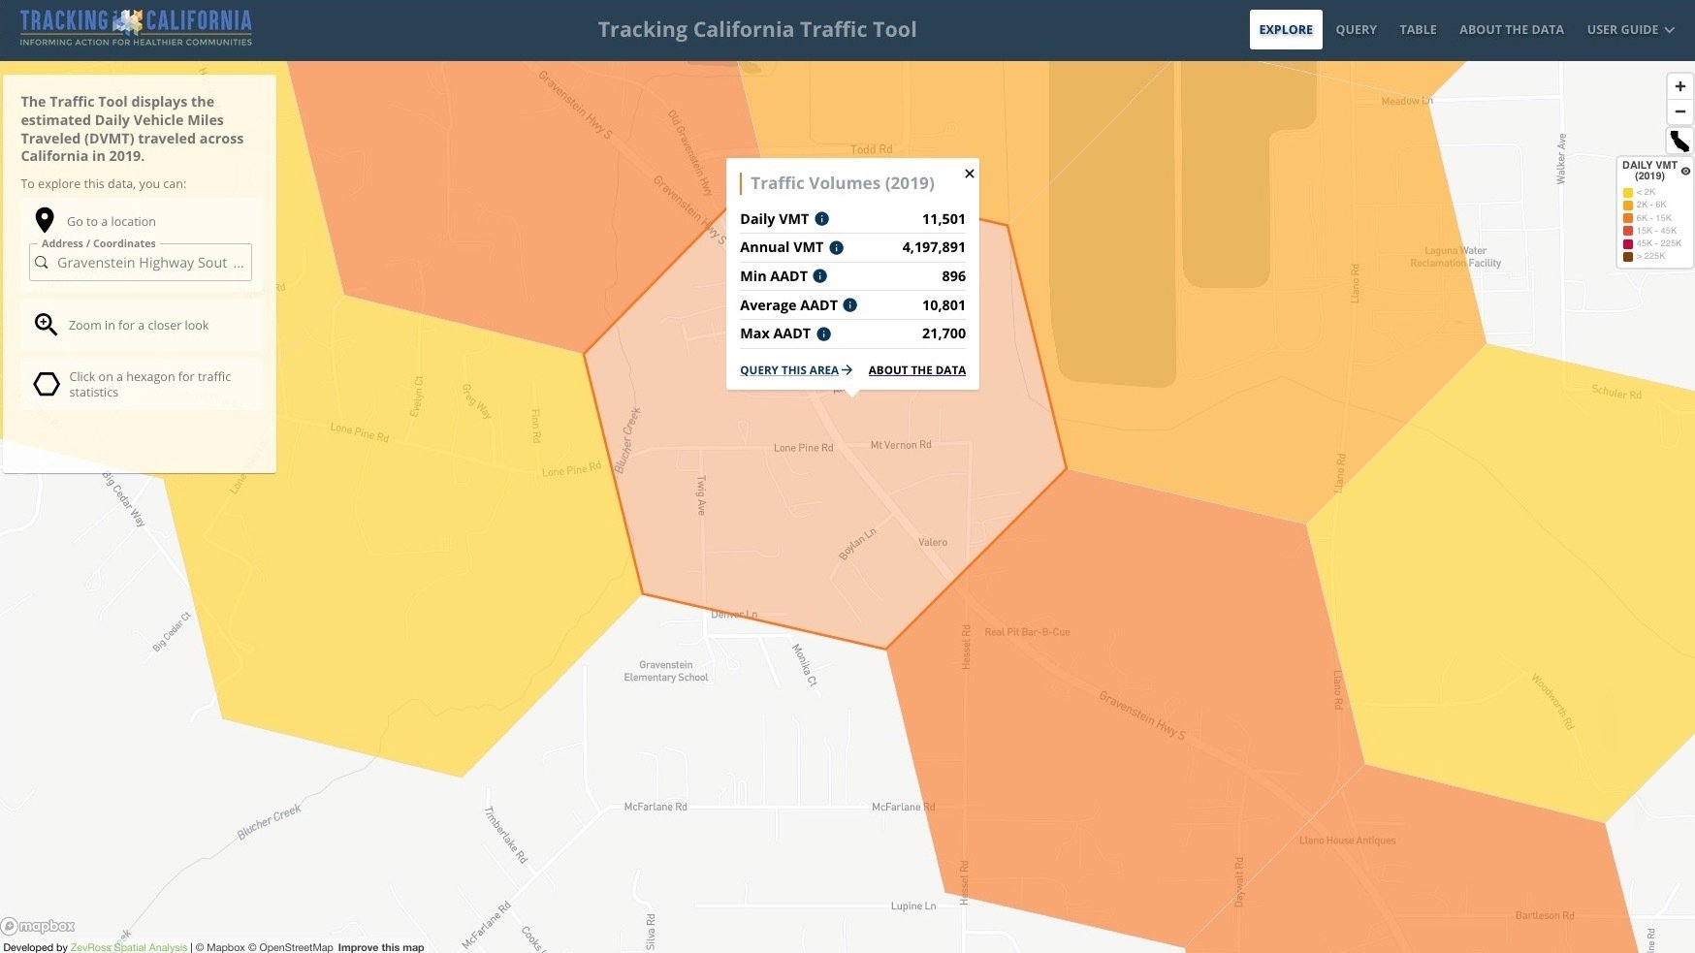Select the Explore tab
This screenshot has height=953, width=1695.
tap(1285, 30)
